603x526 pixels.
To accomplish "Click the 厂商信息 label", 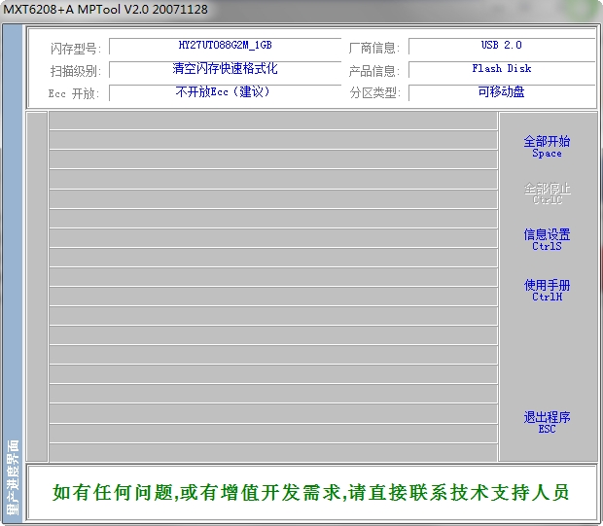I will pos(372,48).
